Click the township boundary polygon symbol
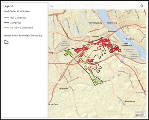Screen dimensions: 149x120 (6, 42)
